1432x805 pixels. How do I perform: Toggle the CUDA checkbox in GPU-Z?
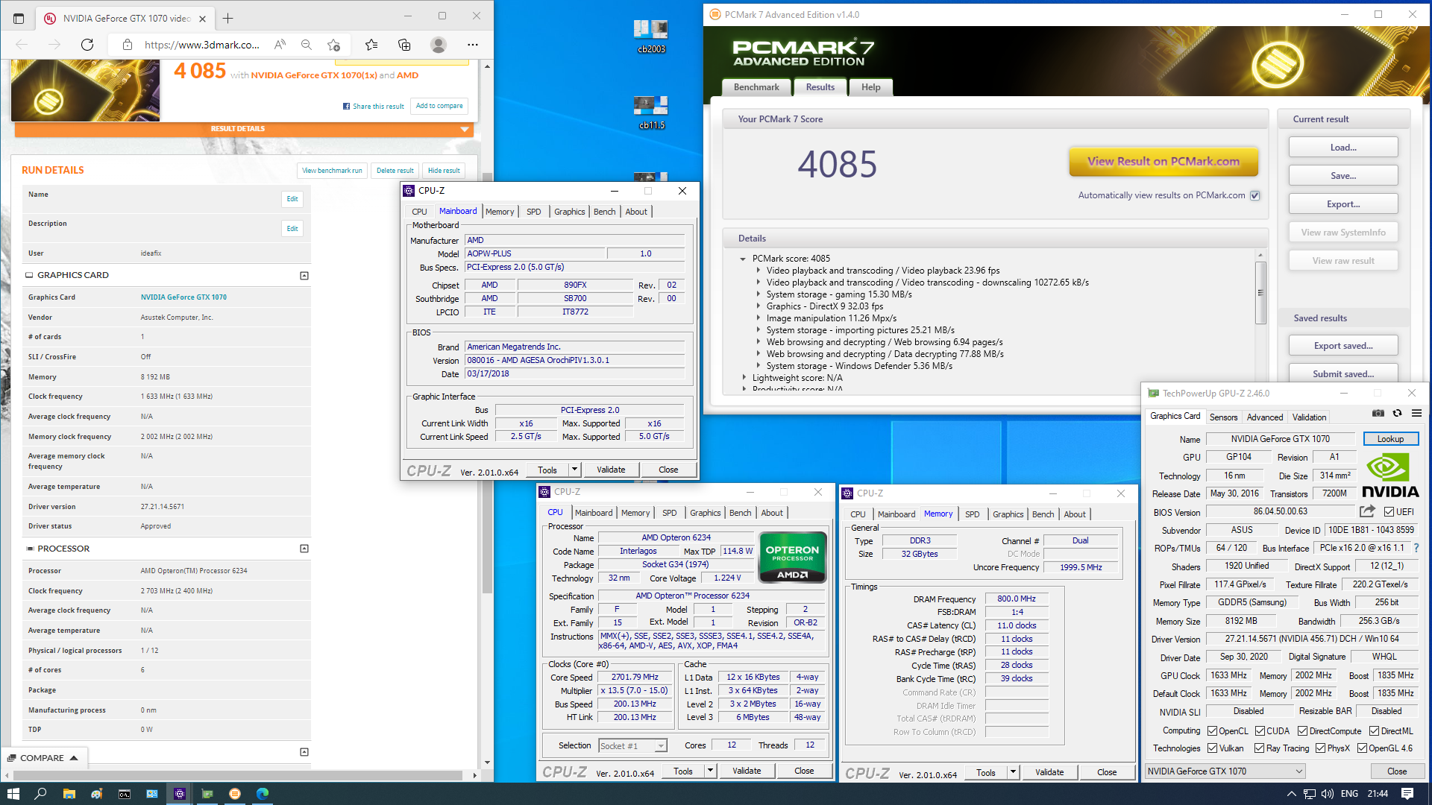tap(1260, 731)
